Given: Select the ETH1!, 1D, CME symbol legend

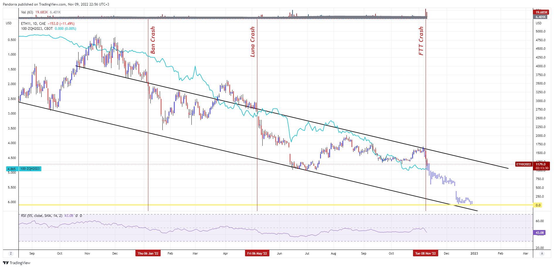Looking at the screenshot, I should [33, 24].
